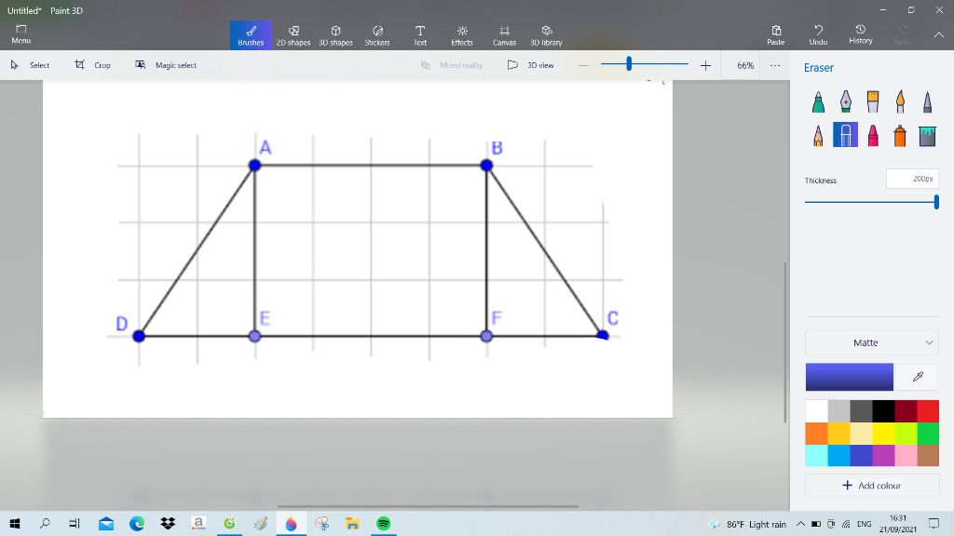Choose the white colour swatch

816,411
